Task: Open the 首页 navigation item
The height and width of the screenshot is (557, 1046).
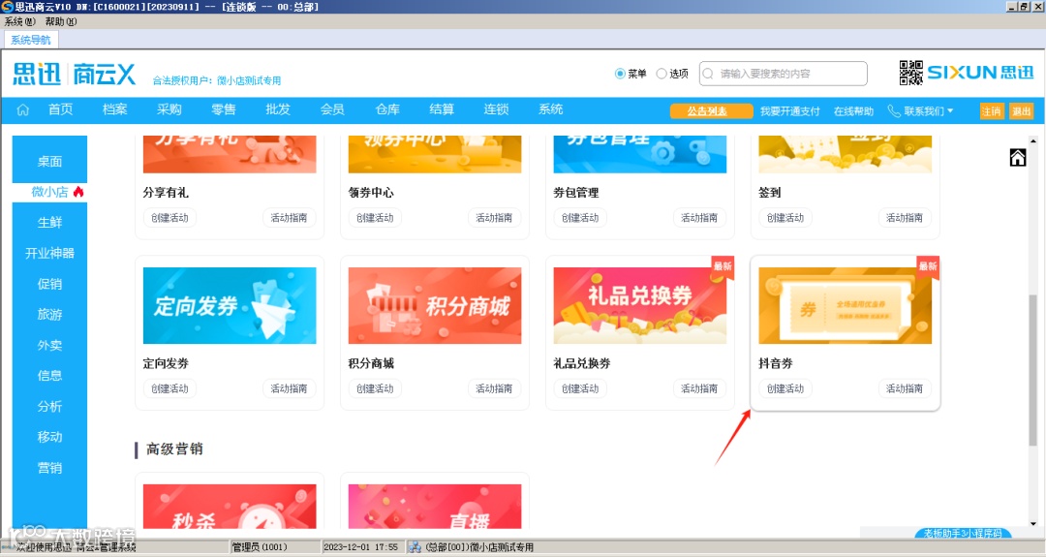Action: (60, 109)
